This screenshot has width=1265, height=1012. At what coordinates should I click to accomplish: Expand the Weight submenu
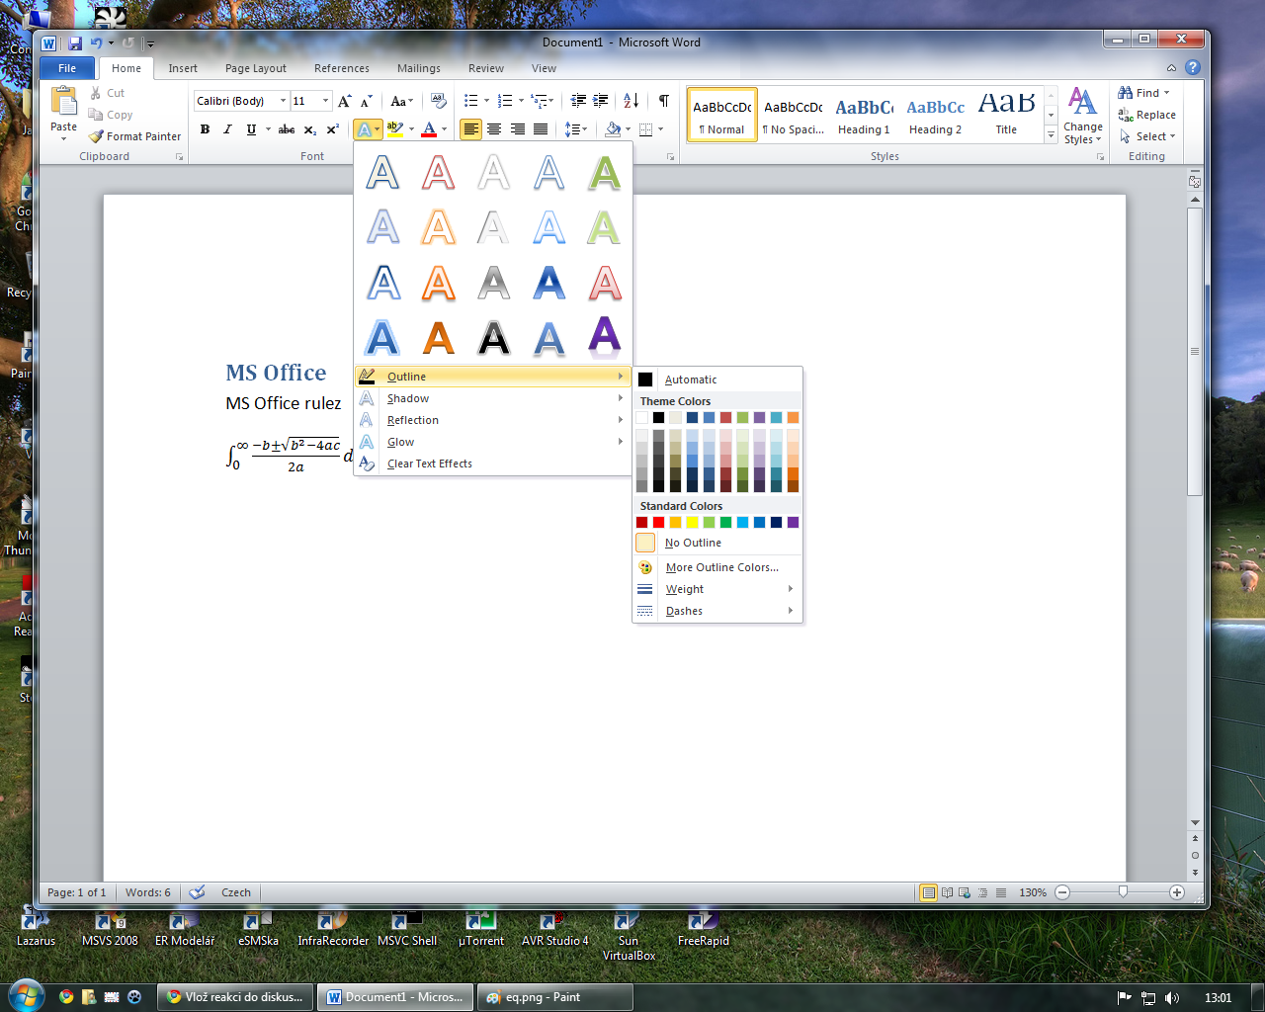point(717,589)
